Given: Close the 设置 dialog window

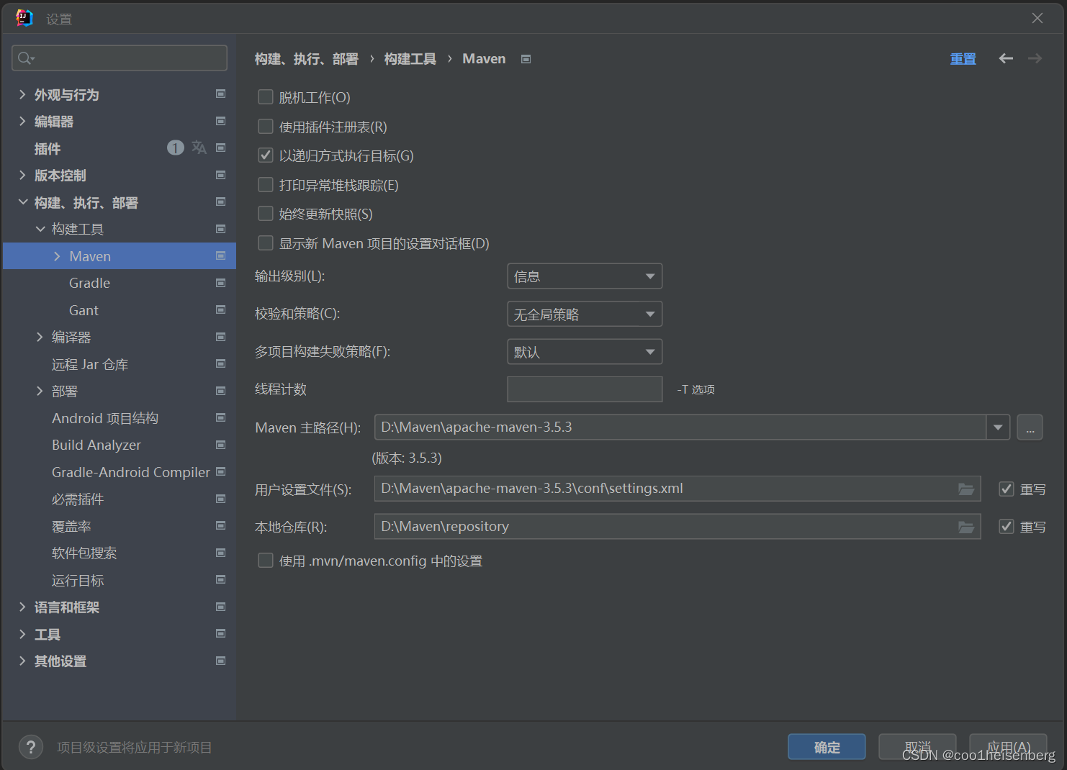Looking at the screenshot, I should pos(1037,18).
